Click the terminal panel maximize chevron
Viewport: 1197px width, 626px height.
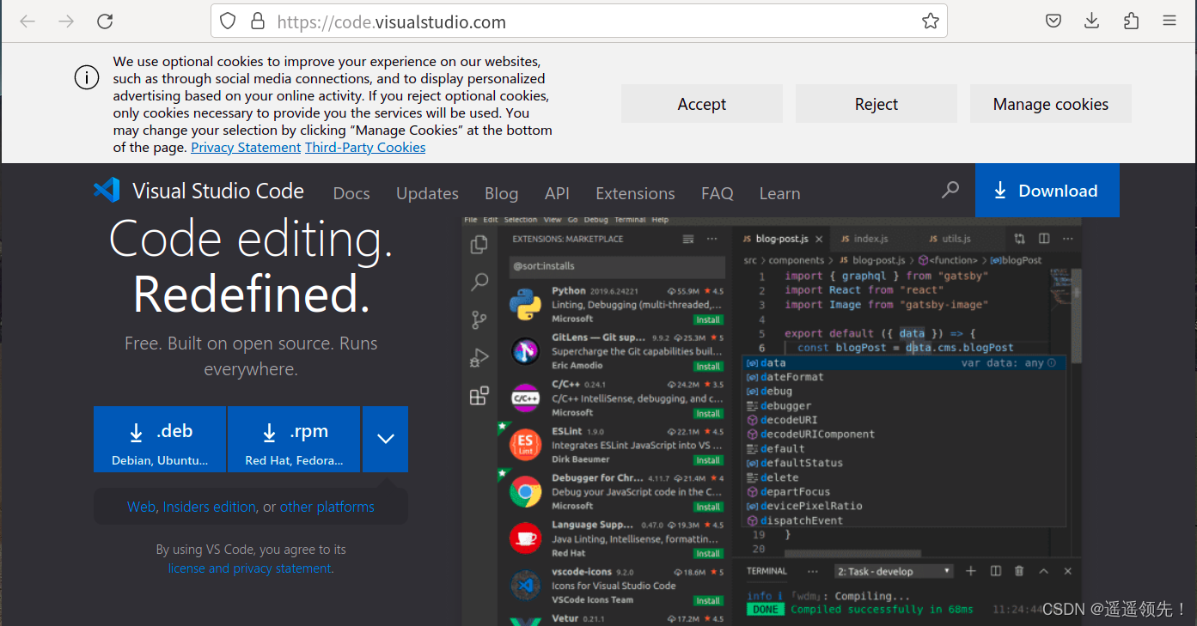[x=1043, y=571]
